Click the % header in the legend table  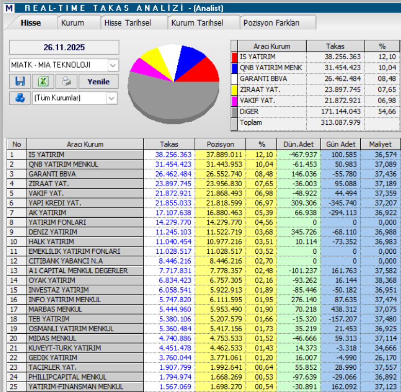(382, 46)
